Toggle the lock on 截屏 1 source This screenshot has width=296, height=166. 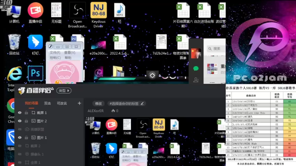tap(26, 113)
